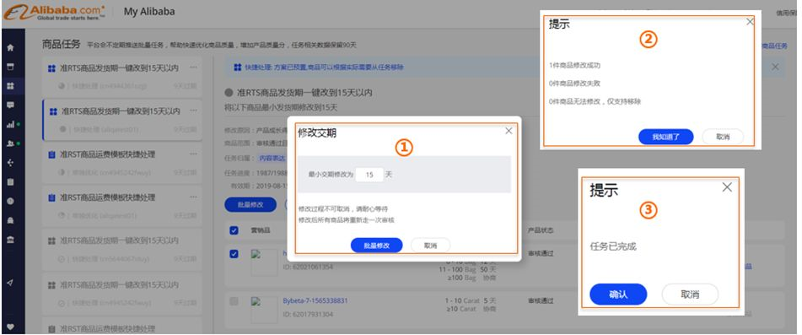Click the Alibaba.com logo
Screen dimensions: 802x335
pyautogui.click(x=54, y=13)
